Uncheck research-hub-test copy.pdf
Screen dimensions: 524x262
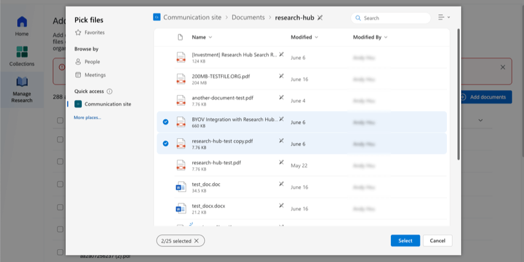(165, 144)
